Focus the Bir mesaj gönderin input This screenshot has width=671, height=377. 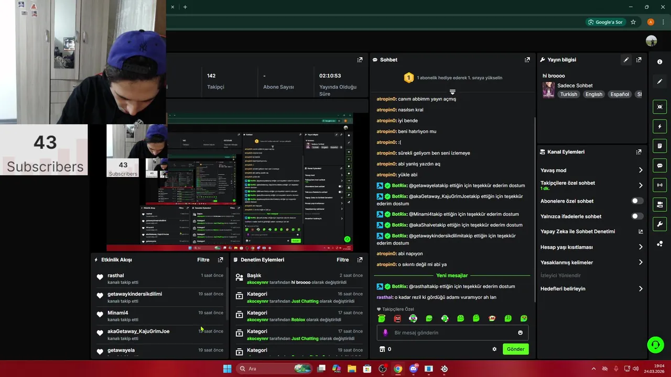[x=452, y=332]
